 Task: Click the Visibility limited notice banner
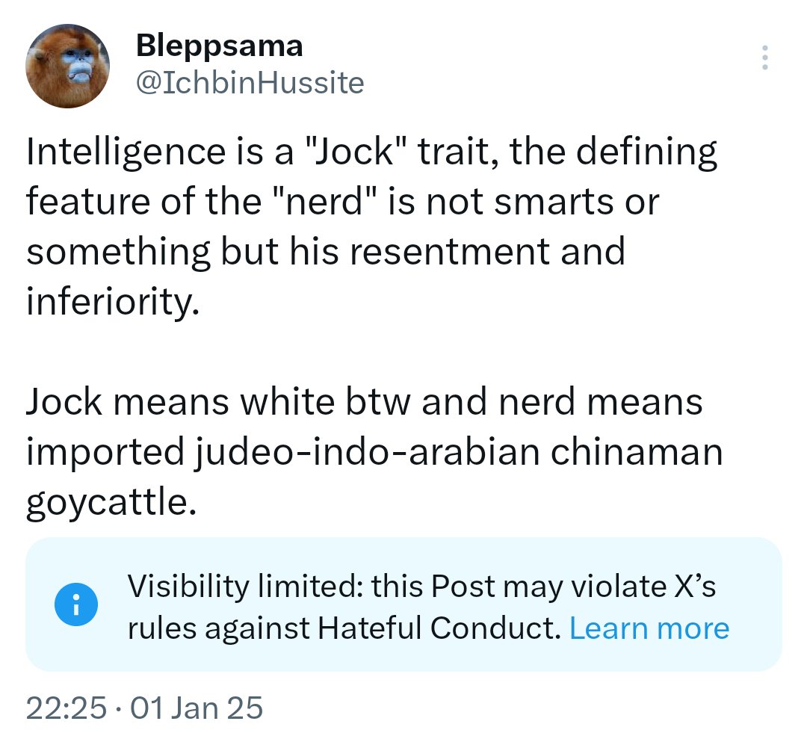(403, 604)
